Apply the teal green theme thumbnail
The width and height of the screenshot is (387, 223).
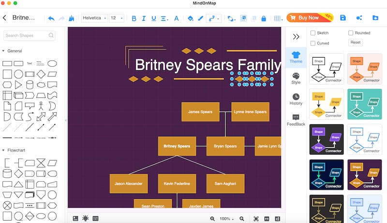coord(365,104)
